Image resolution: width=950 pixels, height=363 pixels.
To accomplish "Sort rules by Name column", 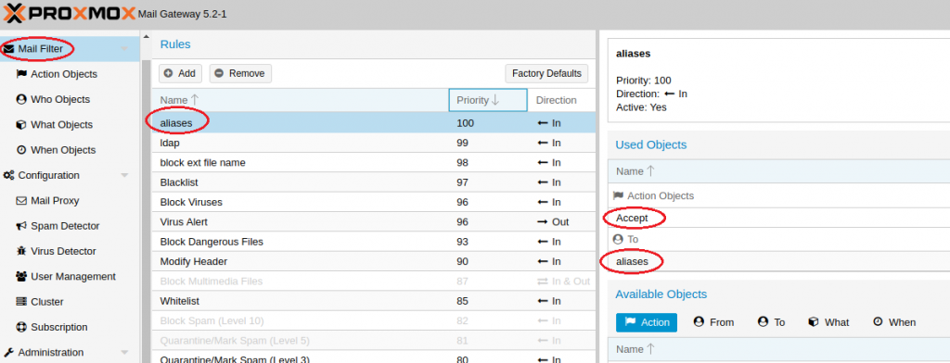I will [300, 100].
